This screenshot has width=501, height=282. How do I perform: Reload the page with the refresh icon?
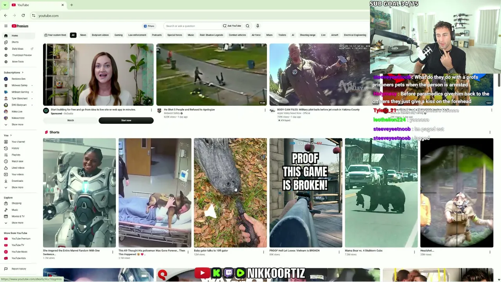point(23,16)
